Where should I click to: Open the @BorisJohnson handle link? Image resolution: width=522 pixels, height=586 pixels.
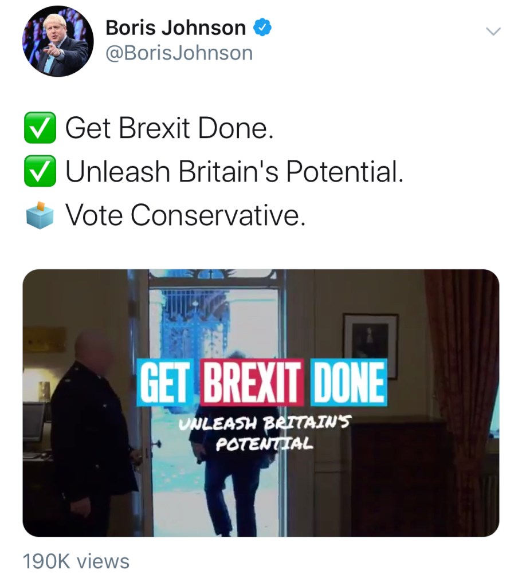pyautogui.click(x=179, y=53)
